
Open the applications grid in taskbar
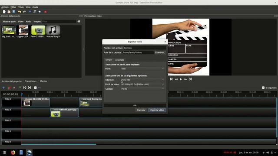pos(4,153)
